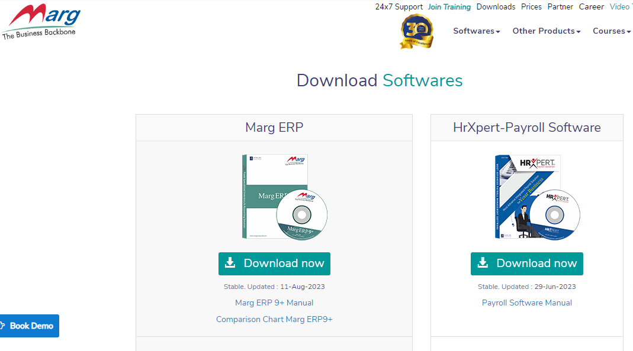Open the Partner page
The height and width of the screenshot is (351, 633).
coord(560,7)
